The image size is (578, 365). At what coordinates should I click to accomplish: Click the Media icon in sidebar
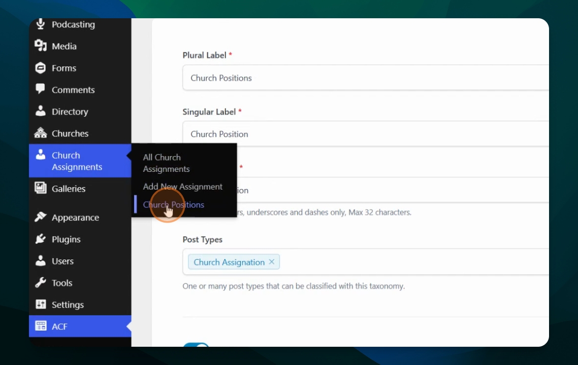point(41,46)
